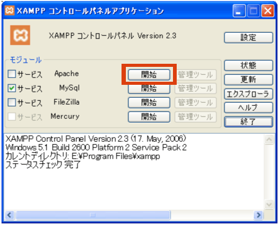Screen dimensions: 279x226
Task: Start Mercury with its 開始 button
Action: point(149,117)
